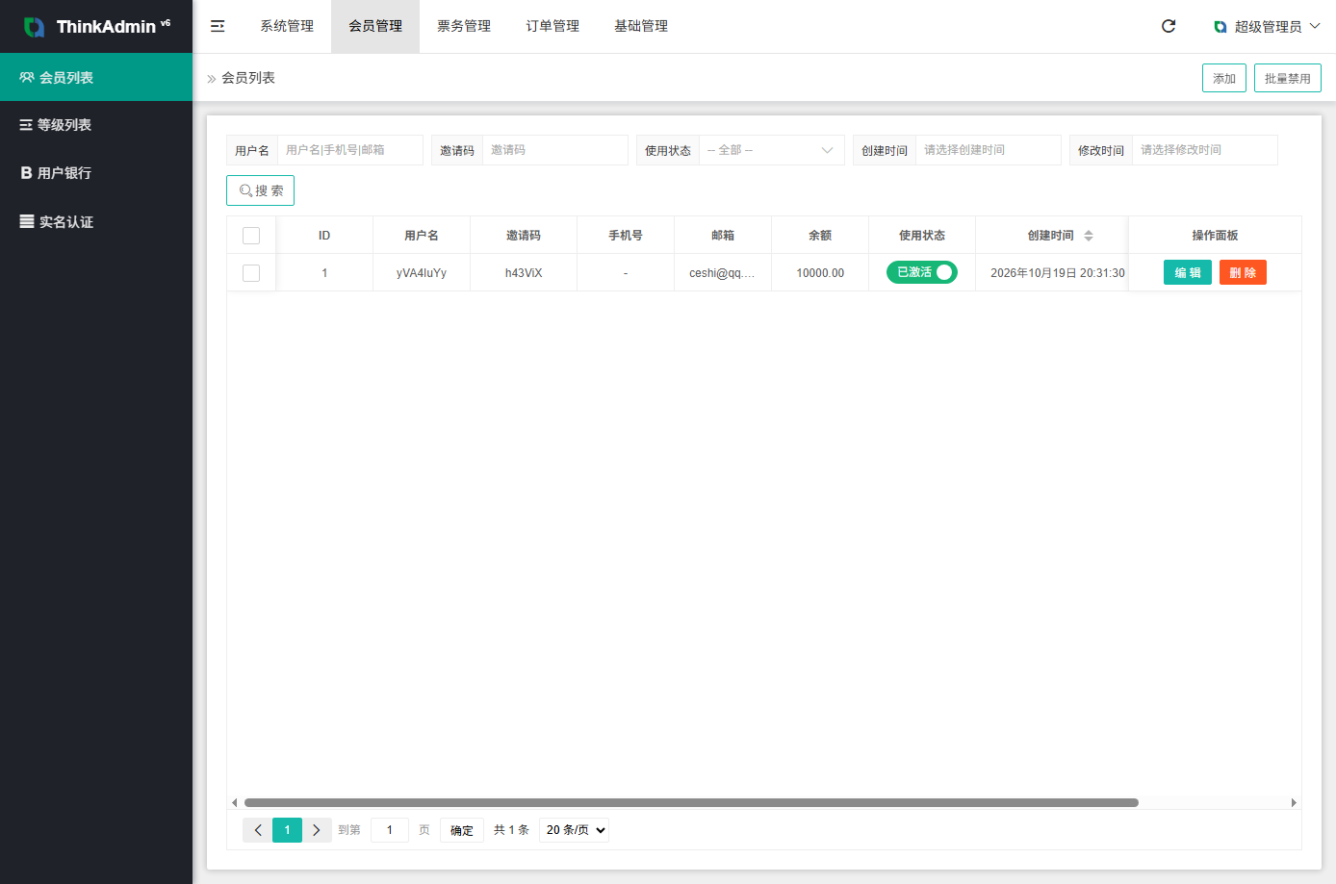Select 等级列表 in the sidebar
Screen dimensions: 1336x884
coord(96,125)
